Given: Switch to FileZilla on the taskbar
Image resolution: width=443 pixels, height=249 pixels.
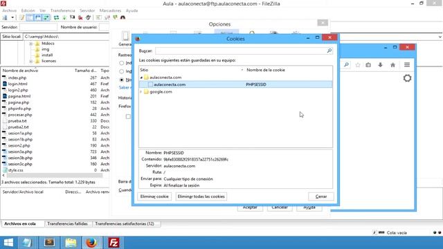Looking at the screenshot, I should coord(114,243).
